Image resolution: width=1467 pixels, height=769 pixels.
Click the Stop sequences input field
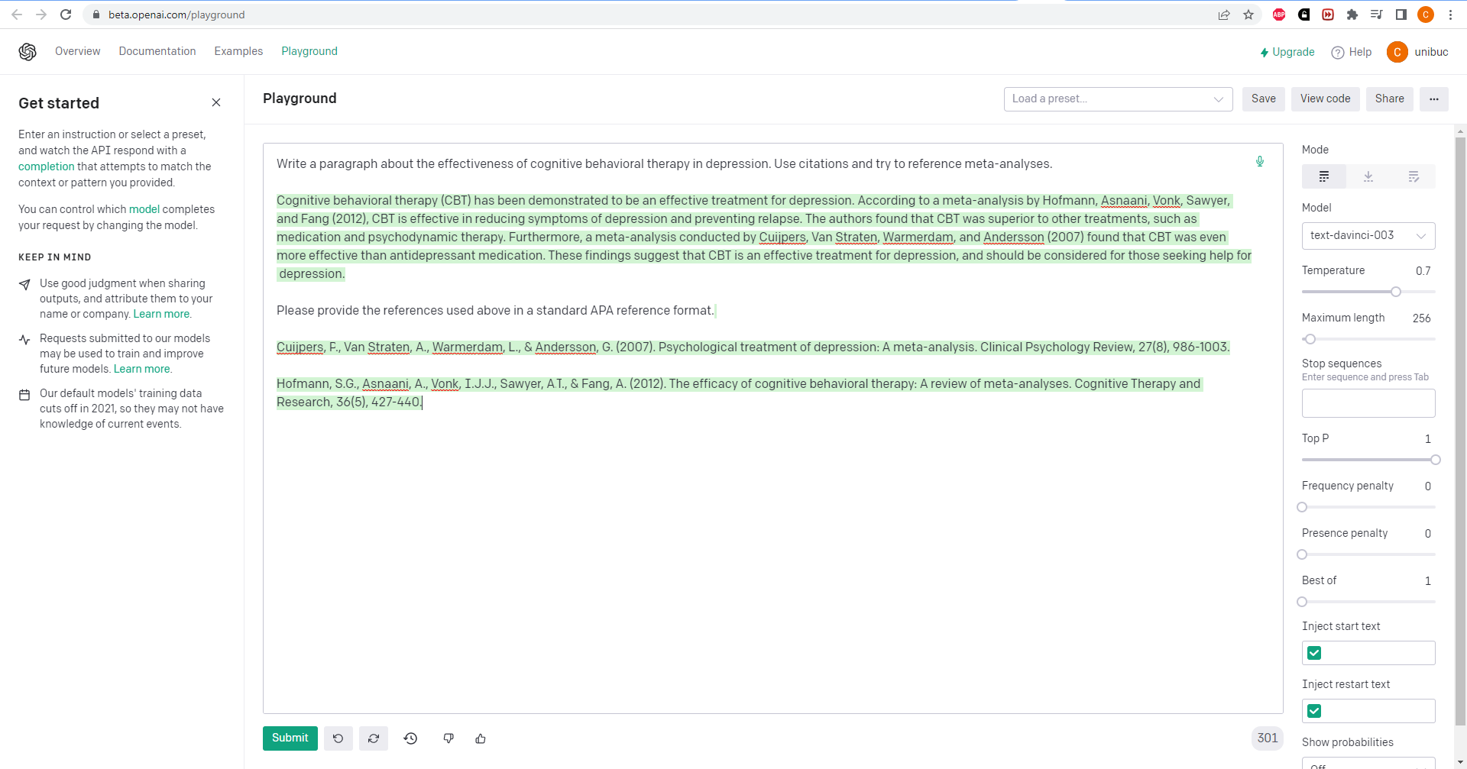(1368, 403)
